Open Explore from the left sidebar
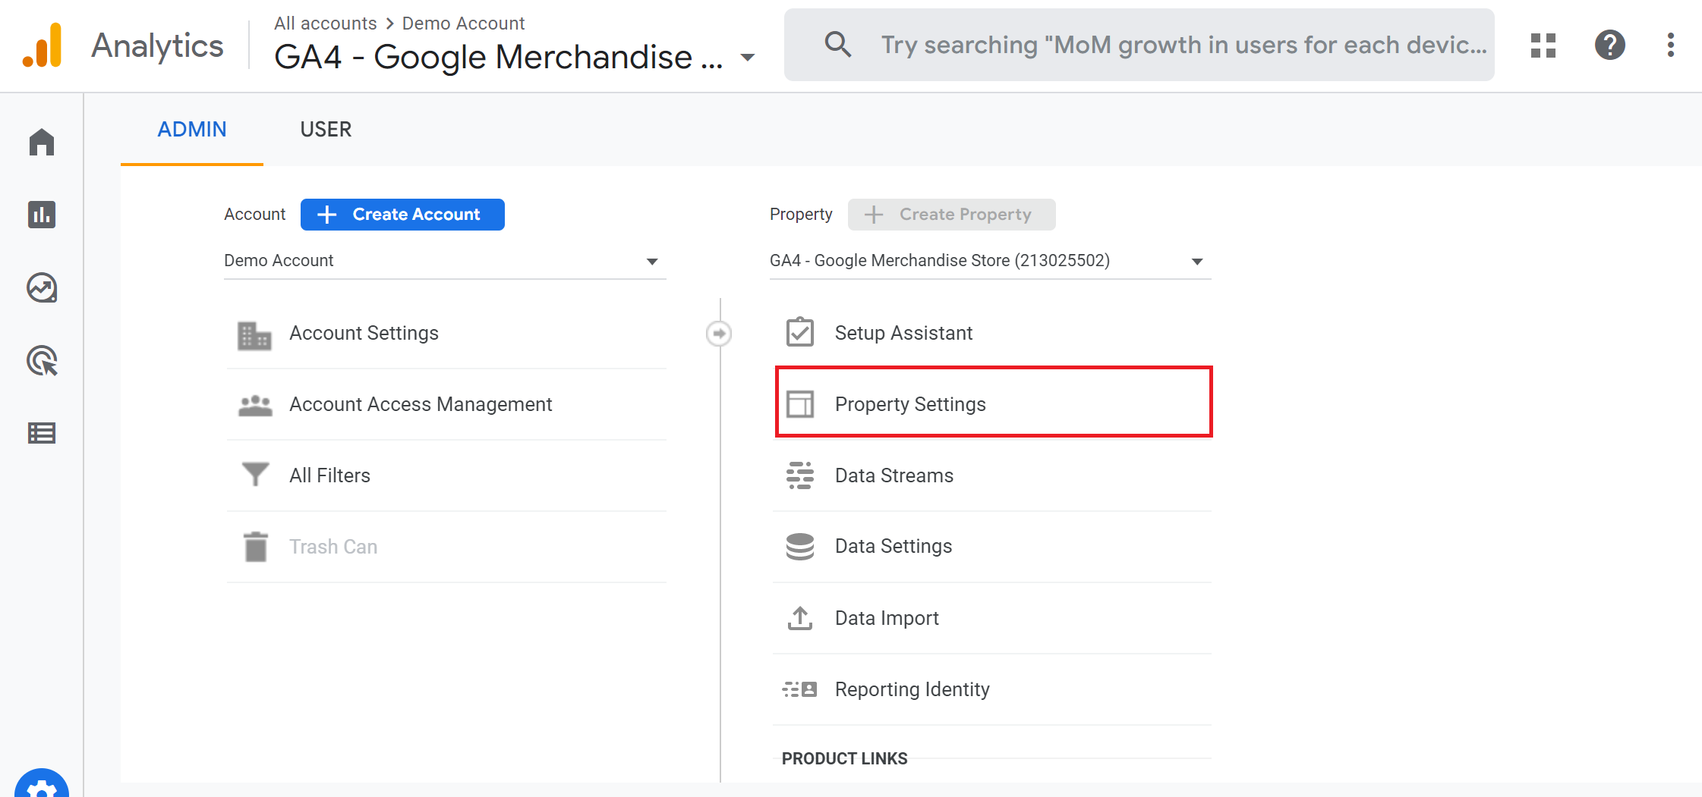This screenshot has width=1702, height=797. click(42, 287)
